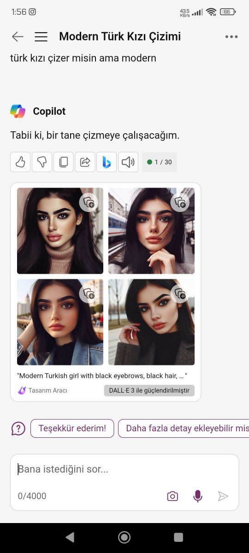Image resolution: width=249 pixels, height=553 pixels.
Task: Select the Teşekkür ederim! suggestion
Action: click(72, 428)
